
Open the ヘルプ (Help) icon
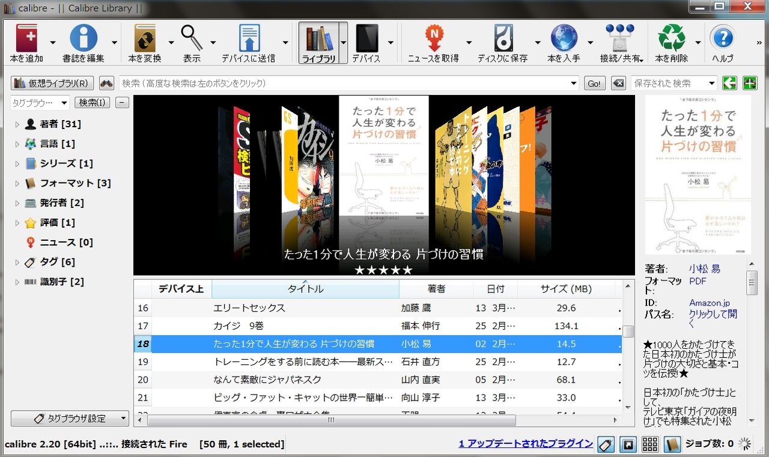723,38
